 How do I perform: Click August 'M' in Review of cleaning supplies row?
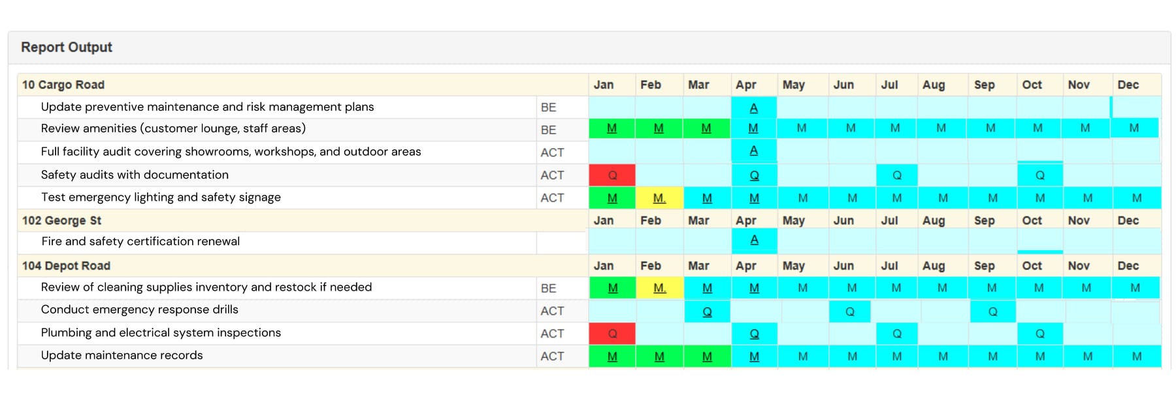click(942, 288)
